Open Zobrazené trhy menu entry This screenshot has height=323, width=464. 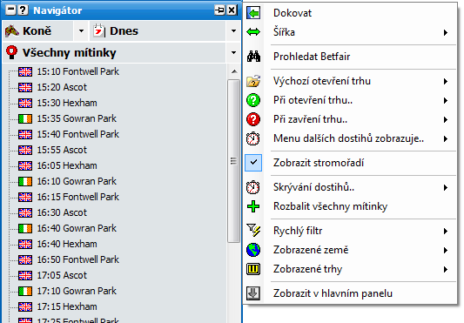(350, 269)
